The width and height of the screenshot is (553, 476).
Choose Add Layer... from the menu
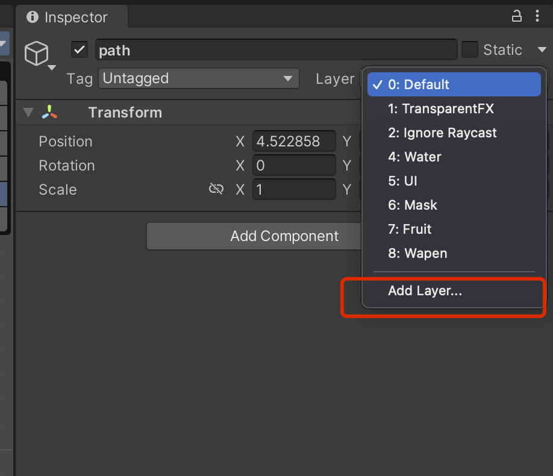tap(425, 291)
